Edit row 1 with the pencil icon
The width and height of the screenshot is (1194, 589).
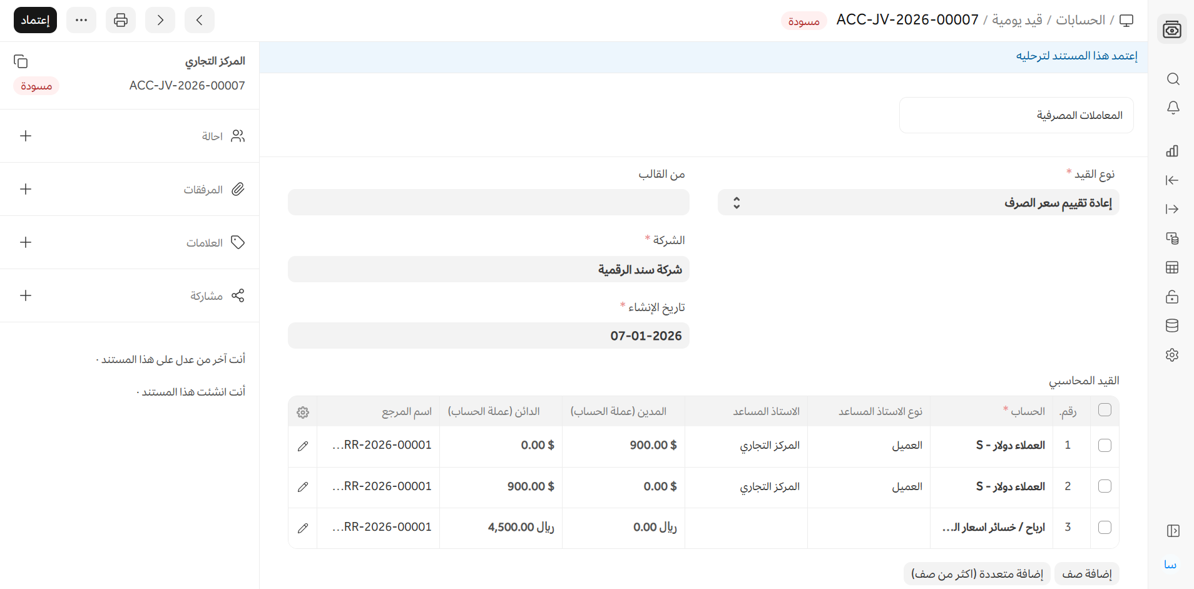303,446
